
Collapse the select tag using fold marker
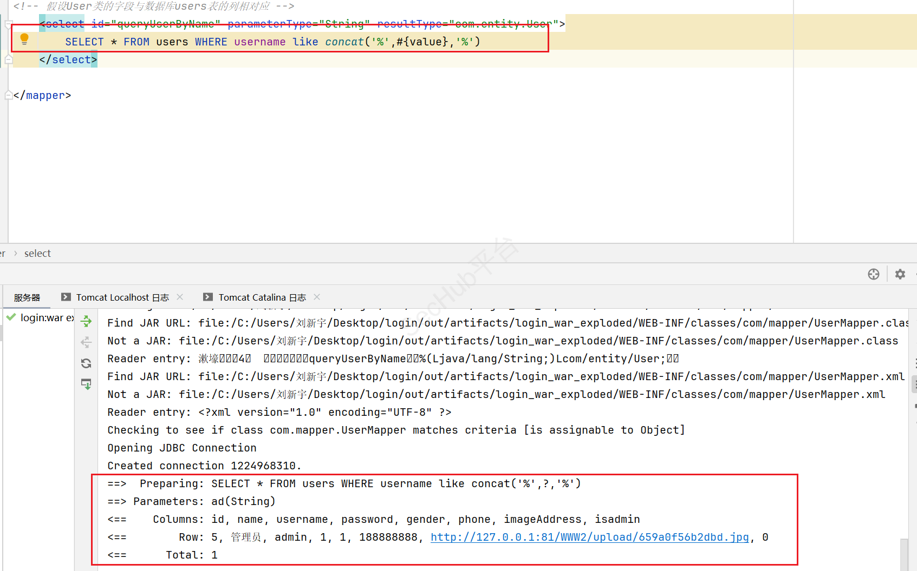click(9, 24)
